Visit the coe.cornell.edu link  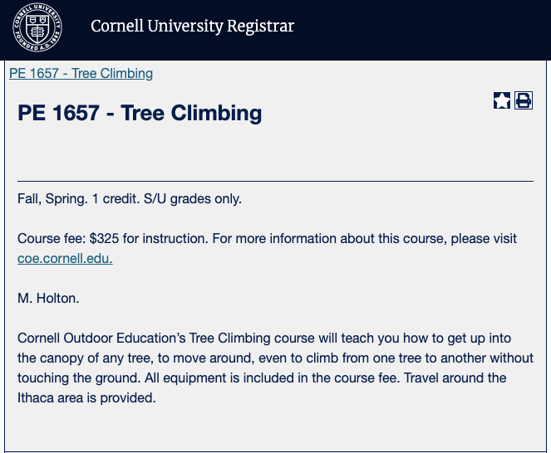coord(65,258)
